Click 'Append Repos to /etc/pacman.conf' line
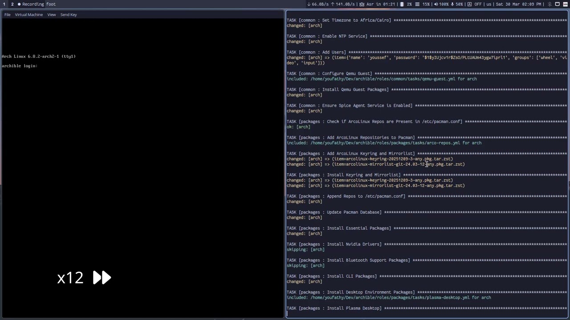This screenshot has height=320, width=570. [427, 196]
